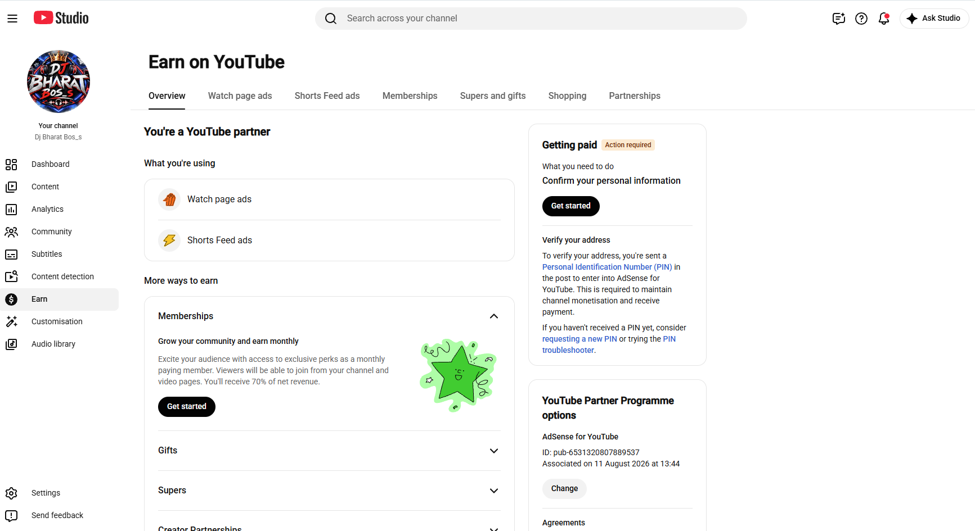Go to Community via its sidebar icon
This screenshot has height=531, width=975.
click(11, 232)
